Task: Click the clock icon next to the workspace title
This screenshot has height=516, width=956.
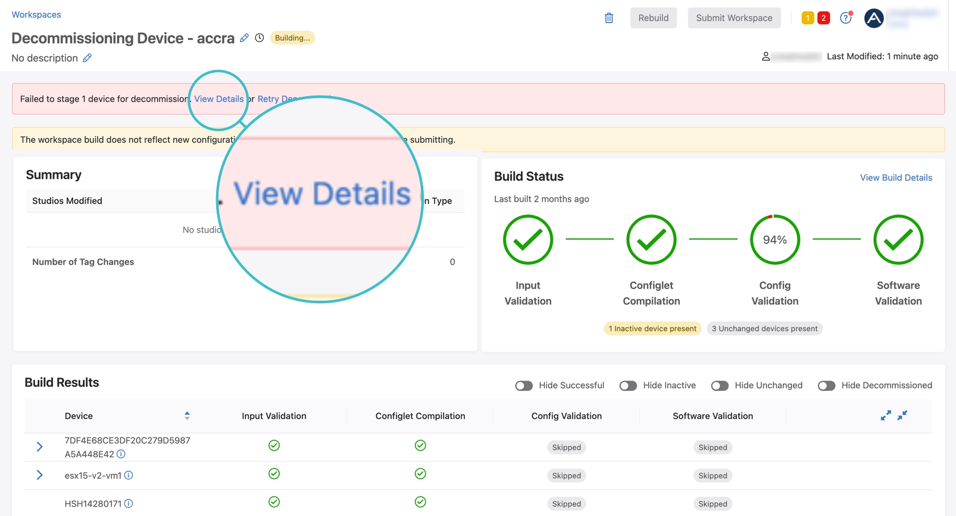Action: click(259, 38)
